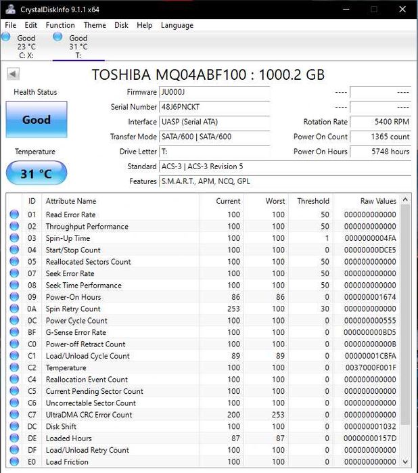Click status orb for Power-off Retract Count
The image size is (418, 473).
[x=14, y=344]
